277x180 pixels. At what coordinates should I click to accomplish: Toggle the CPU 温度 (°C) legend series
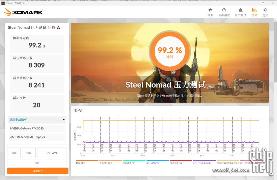[134, 162]
